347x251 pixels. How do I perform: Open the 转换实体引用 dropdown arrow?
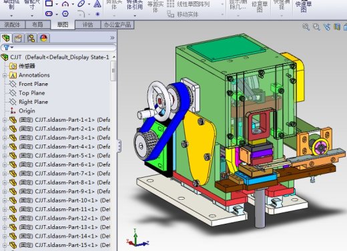[x=135, y=16]
